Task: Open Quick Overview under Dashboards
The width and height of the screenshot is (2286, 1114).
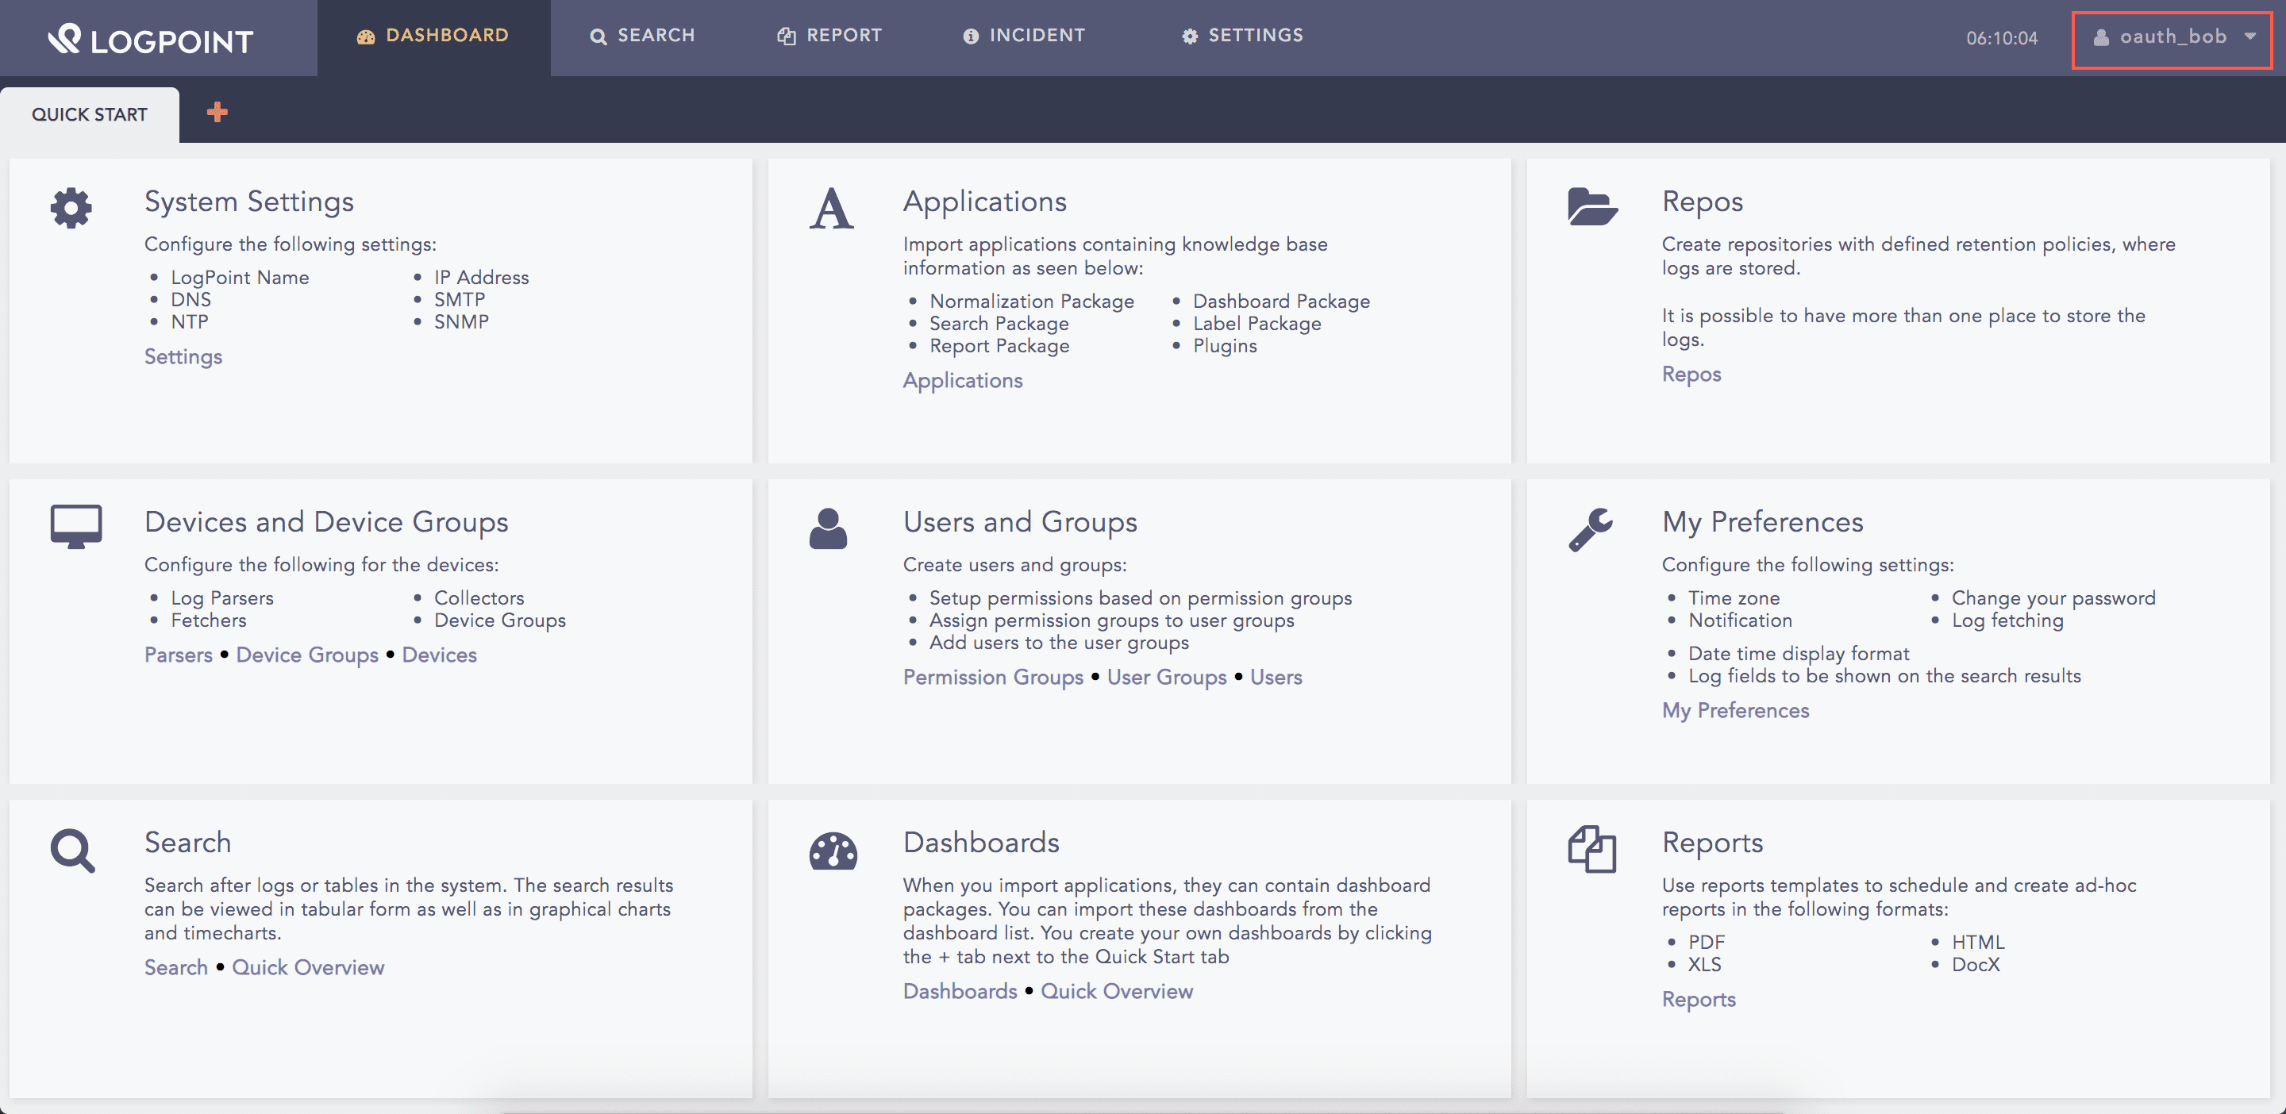Action: click(1116, 991)
